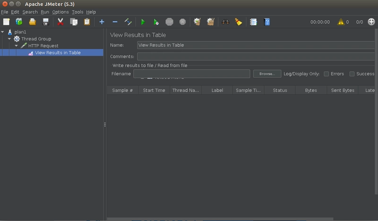378x221 pixels.
Task: Select the plan1 test plan item
Action: [20, 32]
